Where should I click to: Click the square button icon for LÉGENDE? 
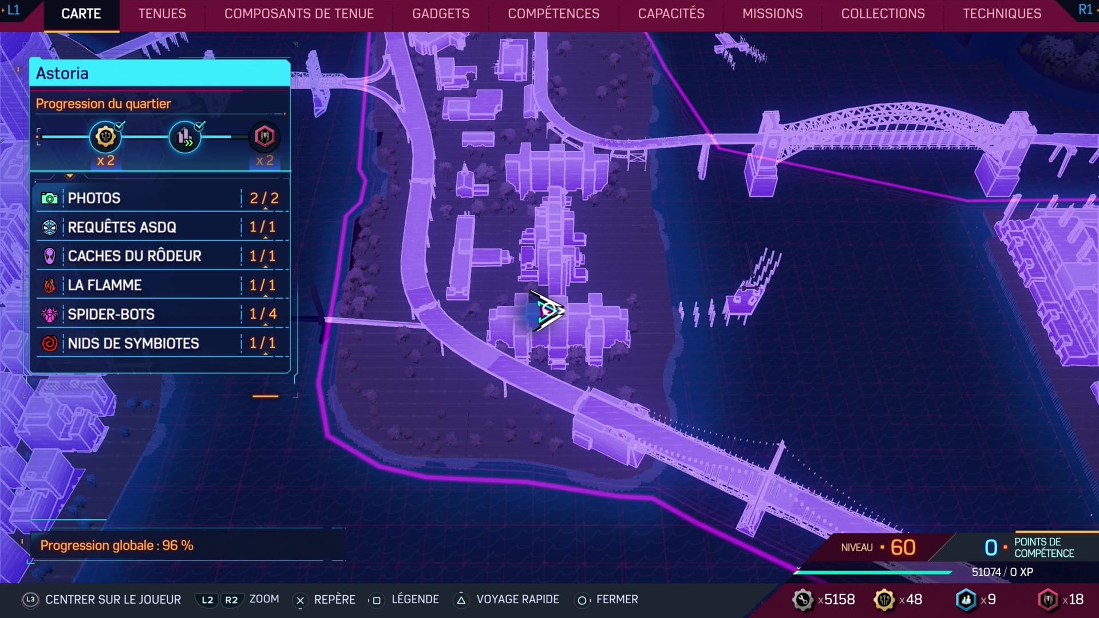point(376,600)
